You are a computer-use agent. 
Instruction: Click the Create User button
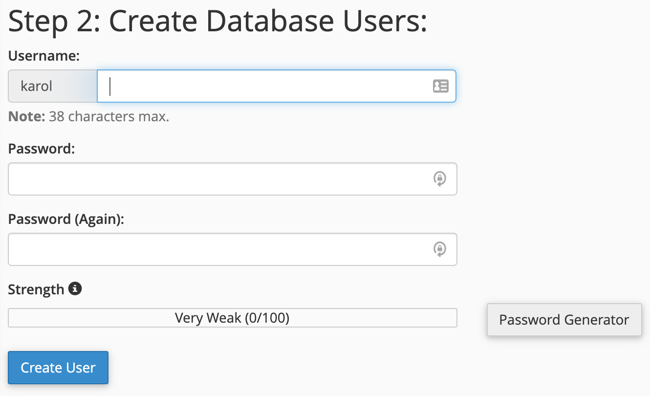click(58, 367)
